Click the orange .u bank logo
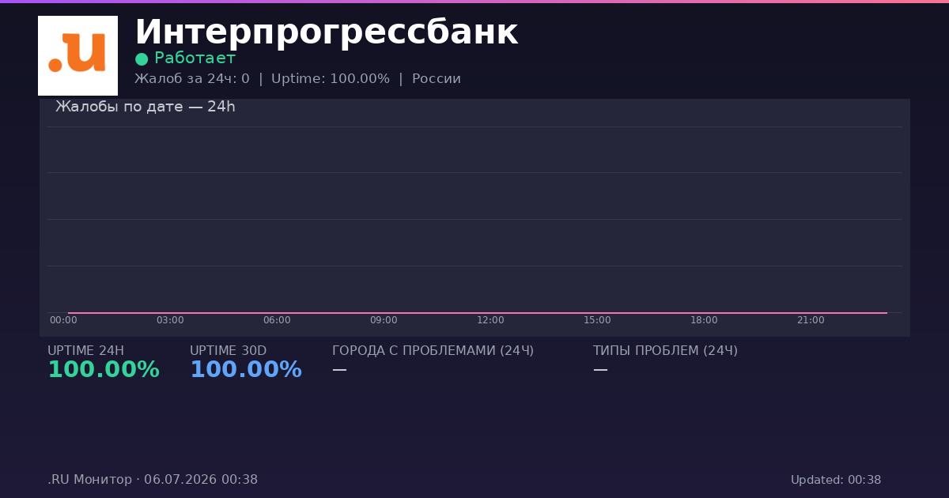The height and width of the screenshot is (498, 949). pyautogui.click(x=78, y=55)
